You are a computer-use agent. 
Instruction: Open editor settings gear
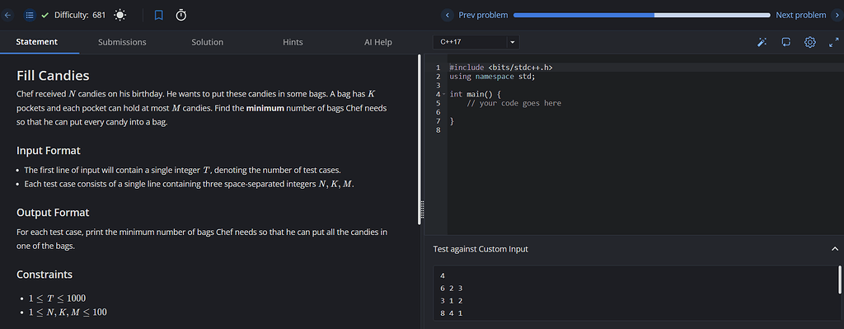coord(809,42)
